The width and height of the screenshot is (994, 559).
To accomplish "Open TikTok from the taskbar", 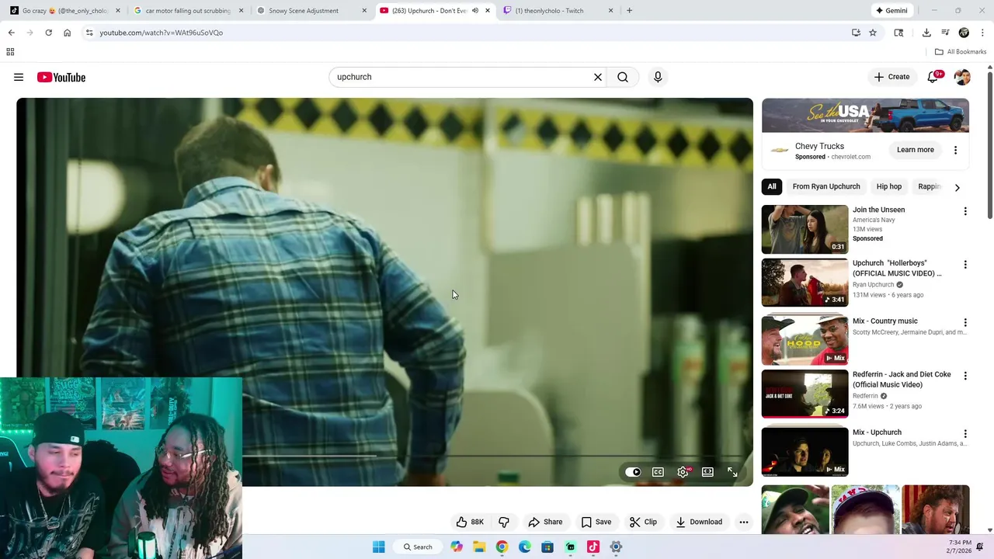I will (x=593, y=547).
